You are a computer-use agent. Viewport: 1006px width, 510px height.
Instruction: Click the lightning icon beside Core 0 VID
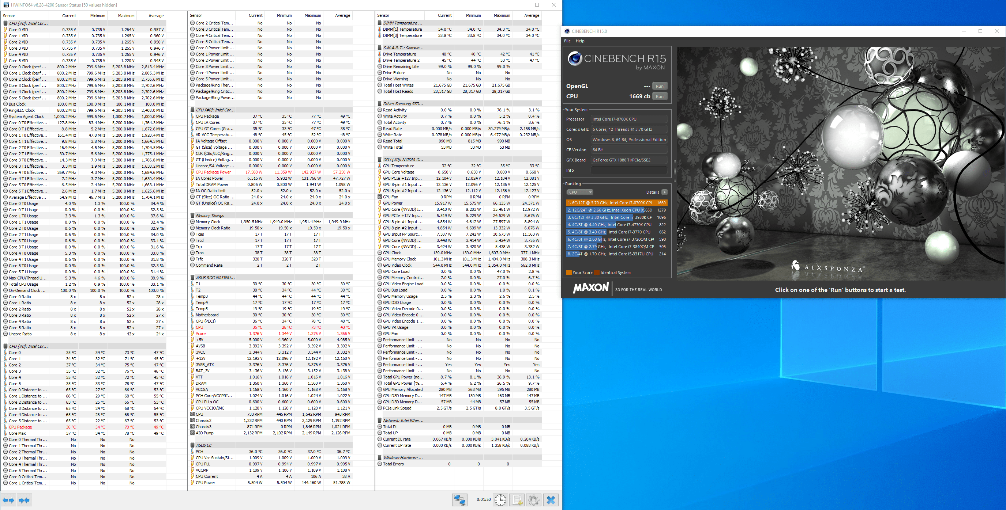[5, 30]
